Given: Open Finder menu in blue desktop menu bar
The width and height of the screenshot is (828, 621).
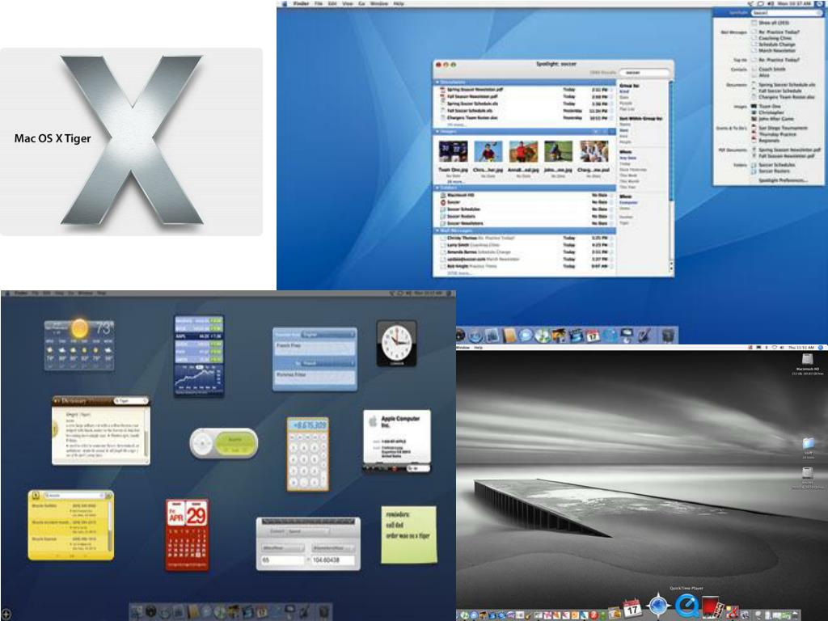Looking at the screenshot, I should 301,4.
